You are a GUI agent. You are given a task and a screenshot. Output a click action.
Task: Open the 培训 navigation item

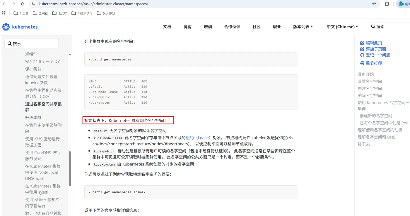208,27
